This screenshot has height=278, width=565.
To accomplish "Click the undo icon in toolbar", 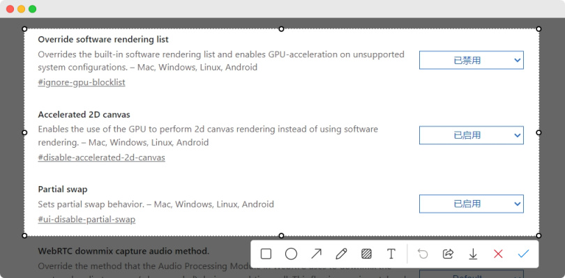I will 423,254.
